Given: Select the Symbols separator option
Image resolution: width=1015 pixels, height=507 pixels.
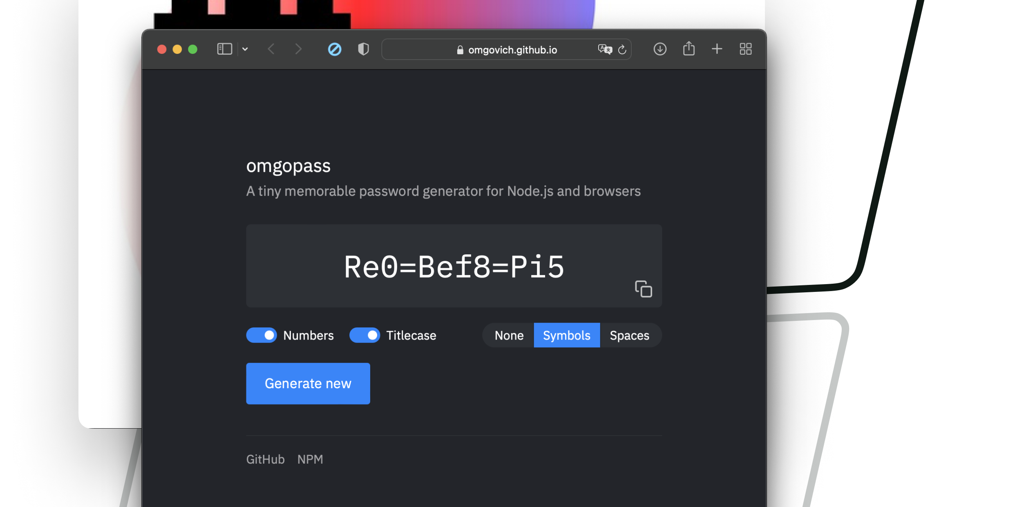Looking at the screenshot, I should click(x=566, y=335).
